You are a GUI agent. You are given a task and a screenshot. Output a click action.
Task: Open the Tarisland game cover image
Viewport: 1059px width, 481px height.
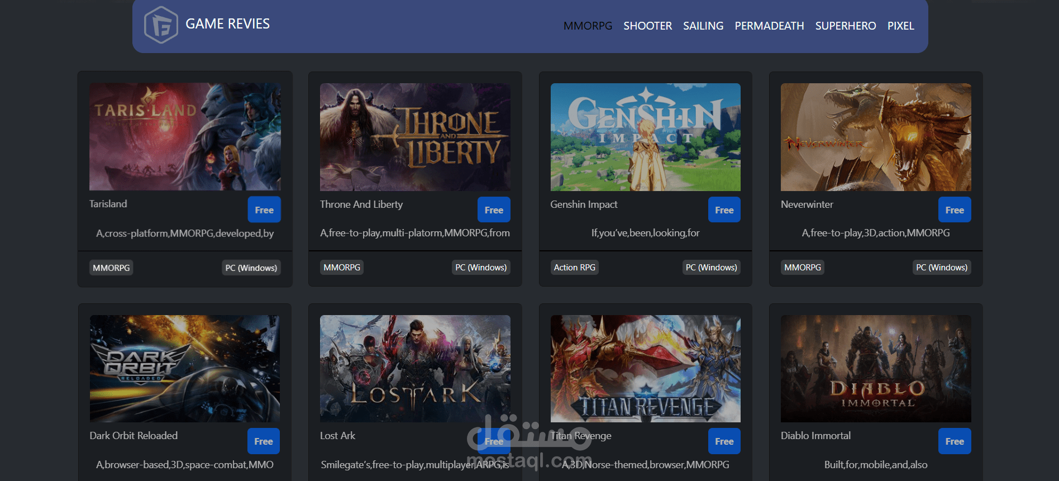tap(185, 137)
